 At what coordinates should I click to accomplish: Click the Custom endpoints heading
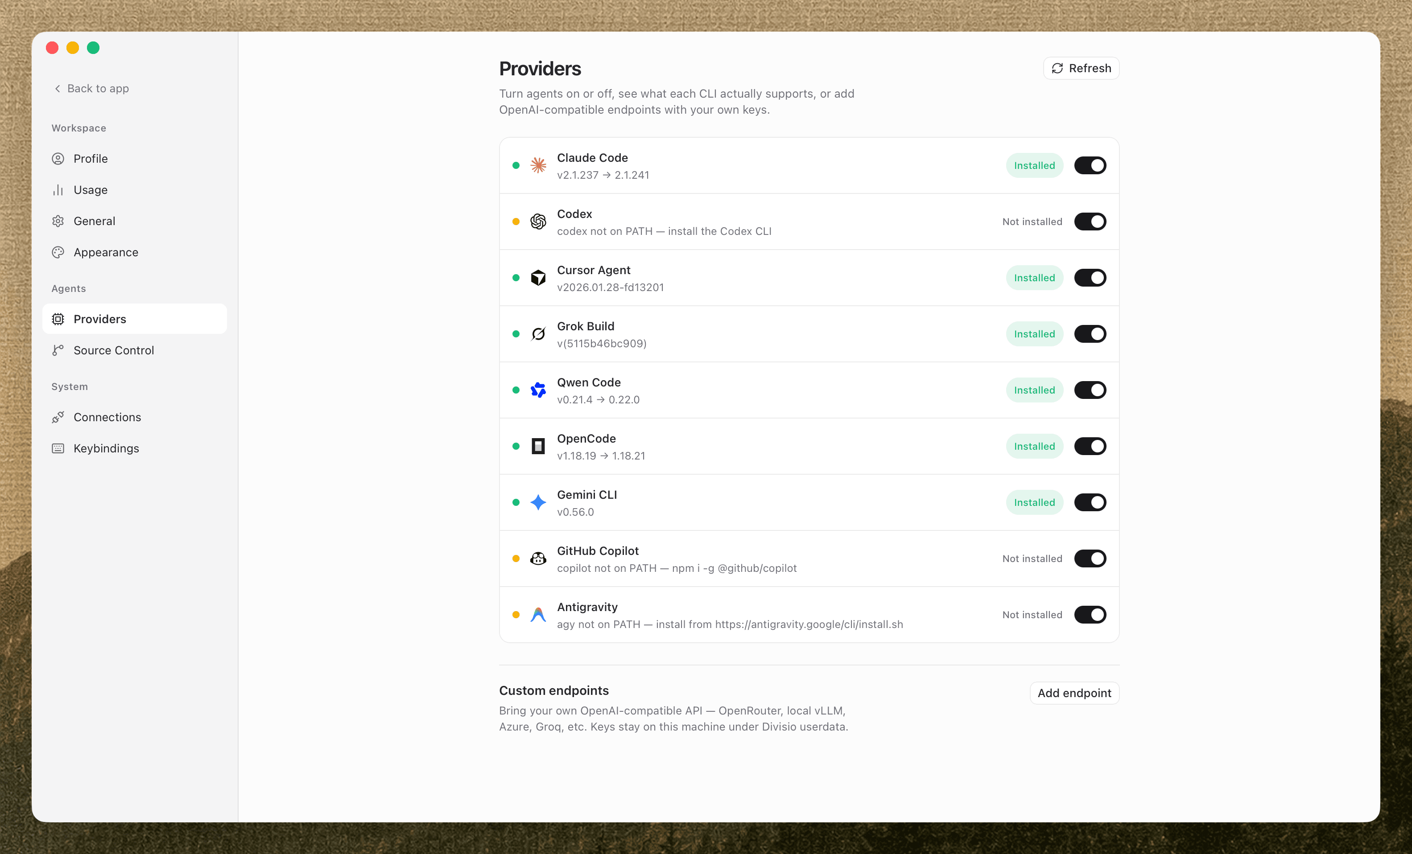point(553,690)
